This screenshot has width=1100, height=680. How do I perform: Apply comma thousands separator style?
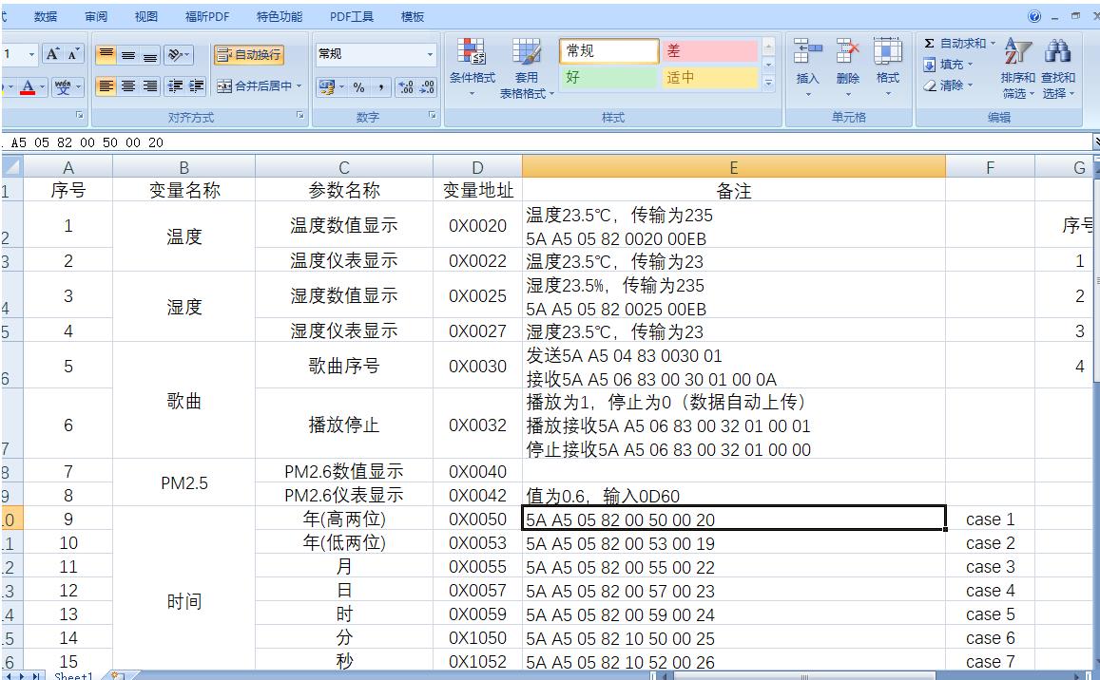(x=380, y=87)
